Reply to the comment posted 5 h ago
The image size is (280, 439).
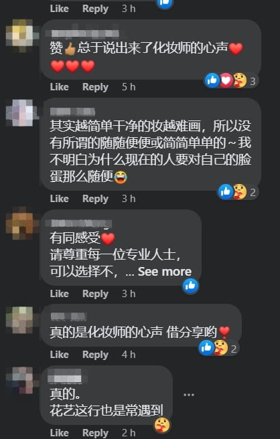click(95, 87)
